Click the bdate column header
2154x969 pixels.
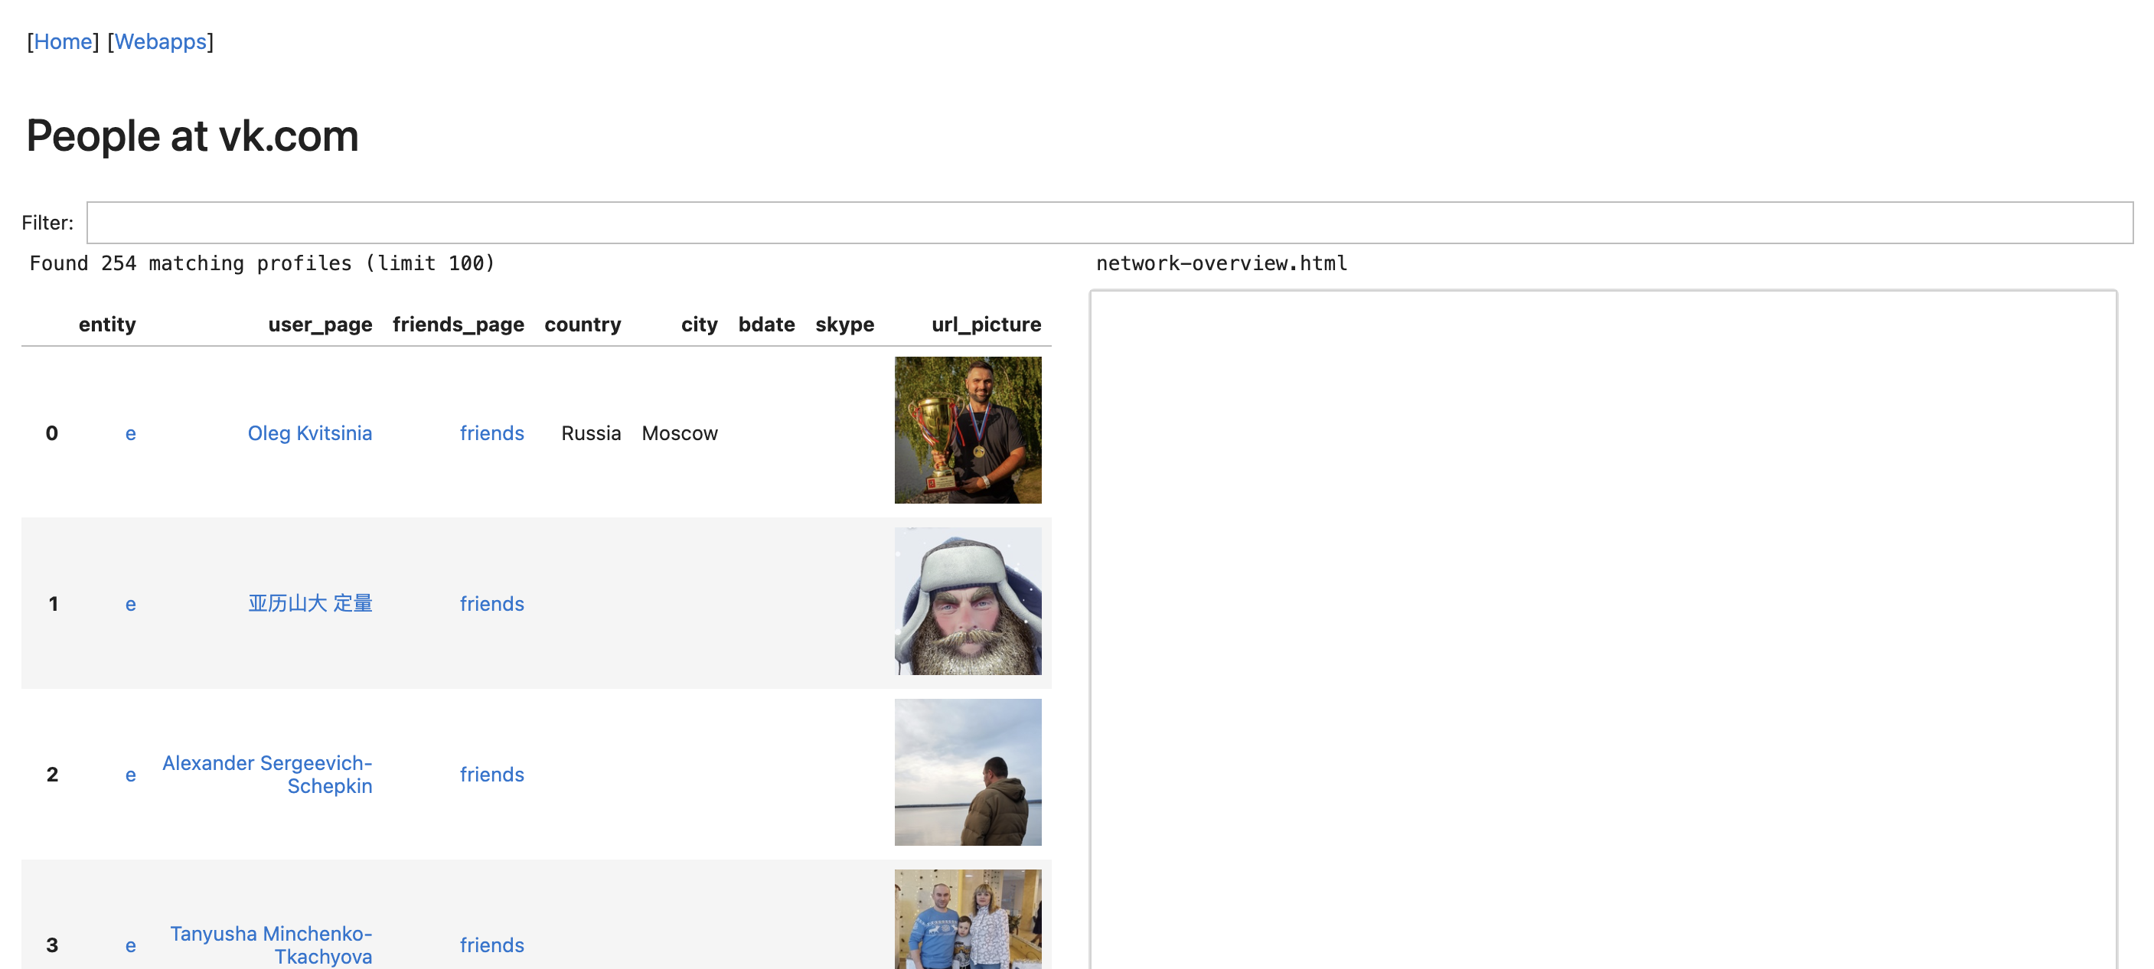[x=766, y=325]
